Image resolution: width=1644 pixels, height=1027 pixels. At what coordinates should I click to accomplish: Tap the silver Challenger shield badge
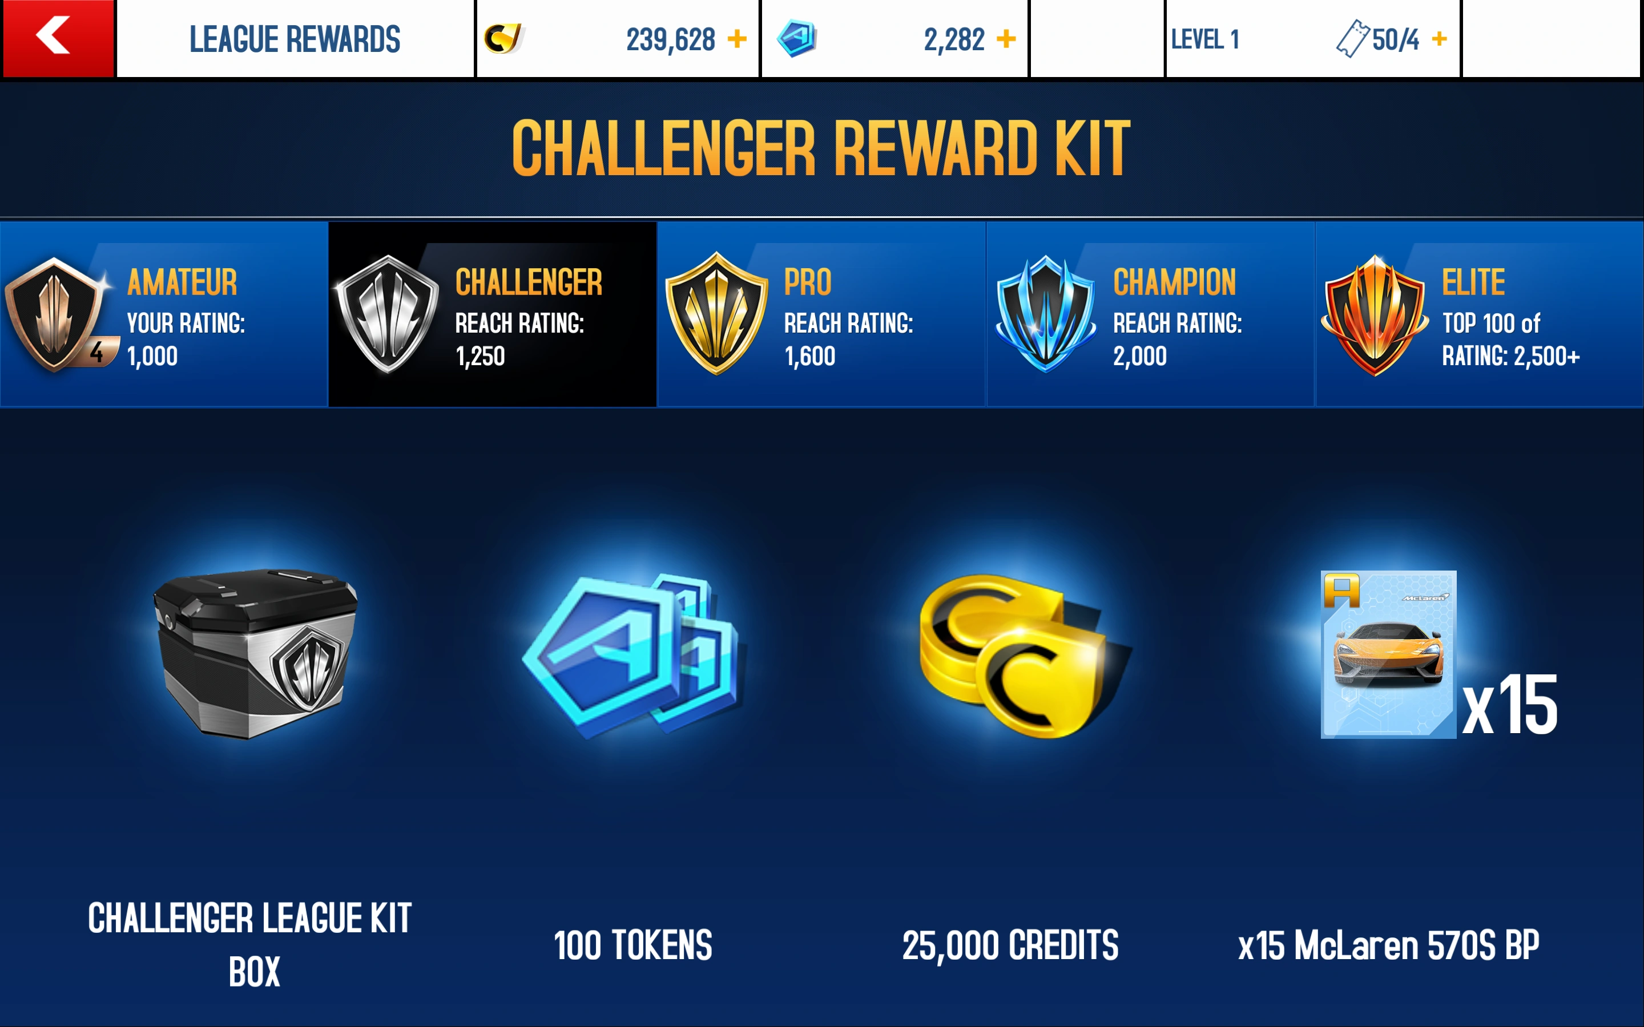(388, 314)
